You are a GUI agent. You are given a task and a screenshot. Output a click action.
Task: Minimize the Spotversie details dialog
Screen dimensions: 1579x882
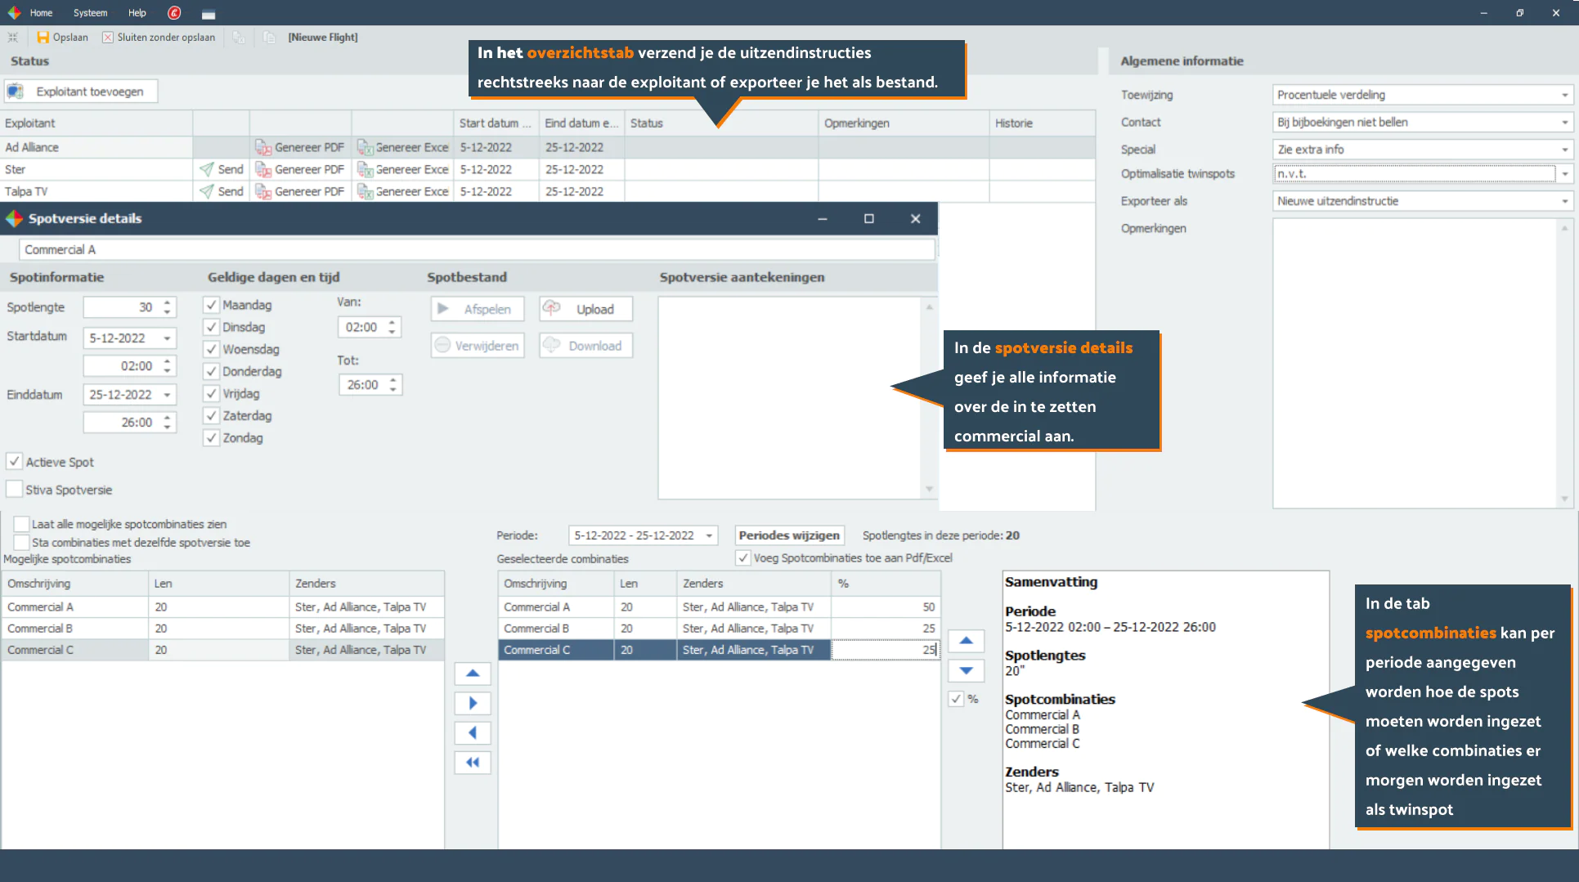pyautogui.click(x=823, y=218)
